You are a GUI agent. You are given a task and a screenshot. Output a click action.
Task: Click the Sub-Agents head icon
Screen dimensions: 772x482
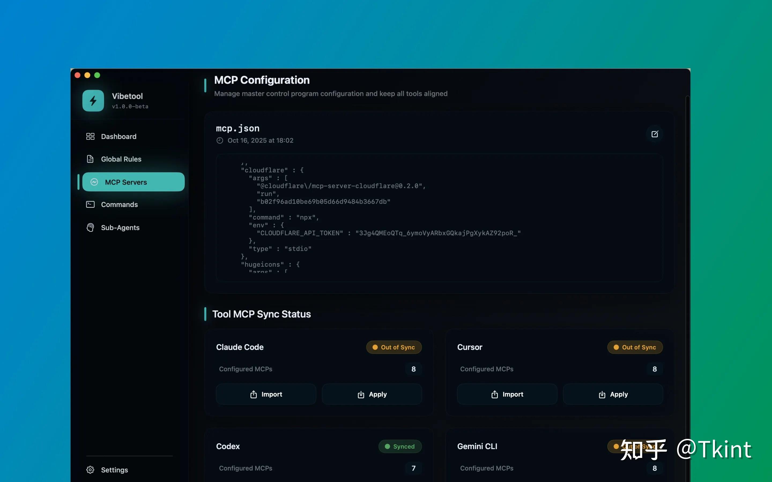point(90,228)
